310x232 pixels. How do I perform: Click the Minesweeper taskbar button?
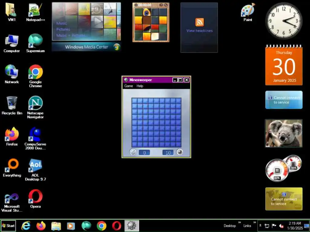pyautogui.click(x=132, y=226)
